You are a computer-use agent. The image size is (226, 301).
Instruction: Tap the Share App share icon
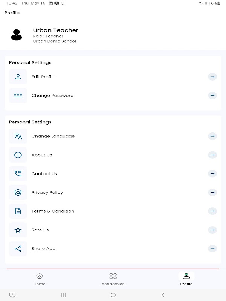pyautogui.click(x=18, y=249)
